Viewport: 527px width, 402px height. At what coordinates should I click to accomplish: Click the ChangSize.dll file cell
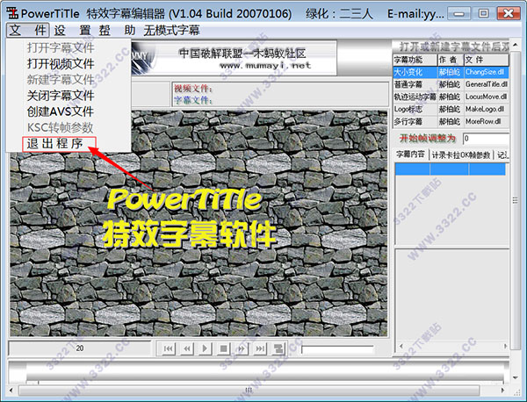tap(487, 72)
